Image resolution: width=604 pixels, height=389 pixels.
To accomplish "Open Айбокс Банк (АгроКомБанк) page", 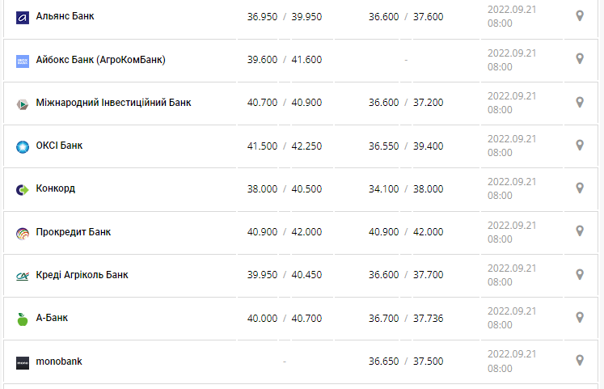I will pos(101,60).
